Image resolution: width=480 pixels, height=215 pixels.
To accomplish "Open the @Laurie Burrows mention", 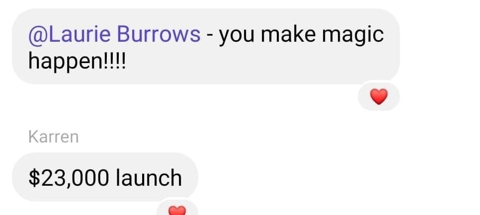I will (x=114, y=34).
